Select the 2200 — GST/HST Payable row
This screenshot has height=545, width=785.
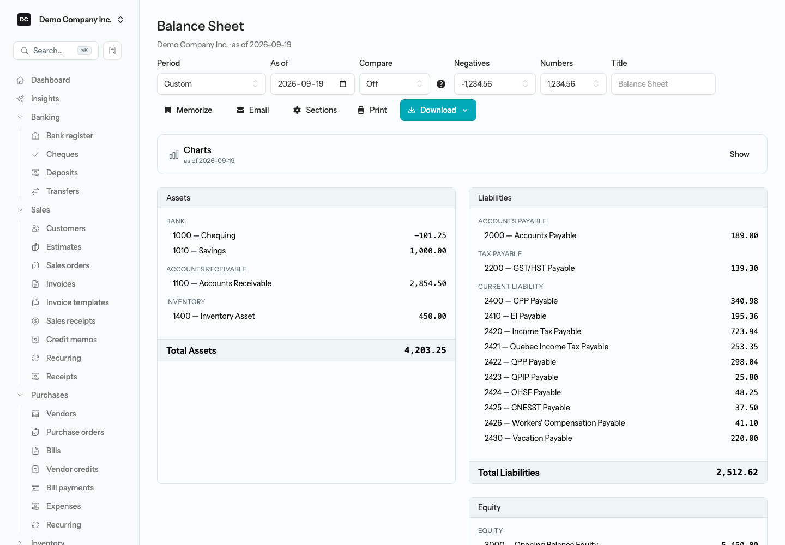click(618, 268)
